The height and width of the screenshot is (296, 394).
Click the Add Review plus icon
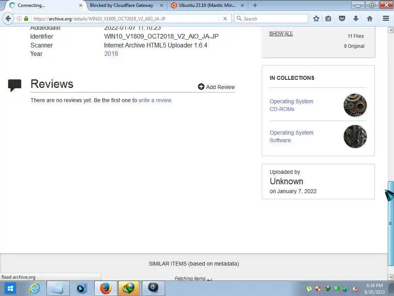(201, 87)
